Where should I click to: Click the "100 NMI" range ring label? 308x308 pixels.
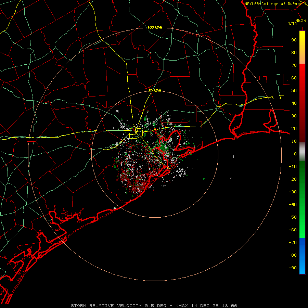[155, 27]
